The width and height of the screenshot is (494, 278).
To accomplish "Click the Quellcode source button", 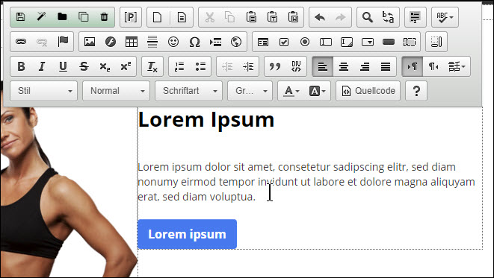I will pyautogui.click(x=368, y=91).
